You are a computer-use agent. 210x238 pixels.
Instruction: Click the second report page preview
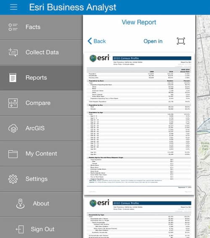click(x=139, y=218)
